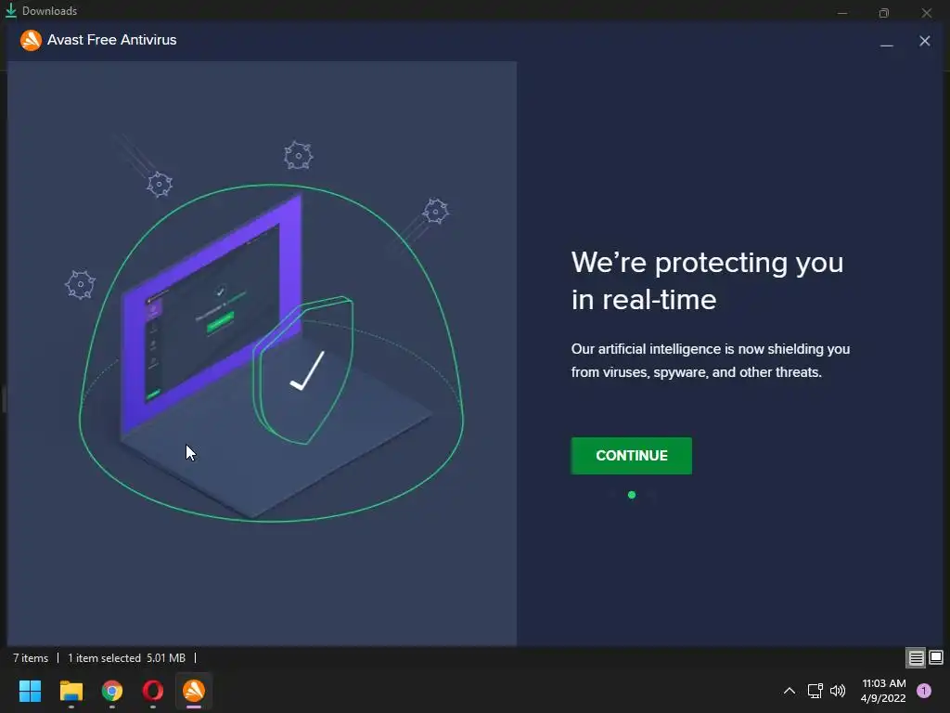
Task: Open the notification badge in the tray
Action: coord(924,691)
